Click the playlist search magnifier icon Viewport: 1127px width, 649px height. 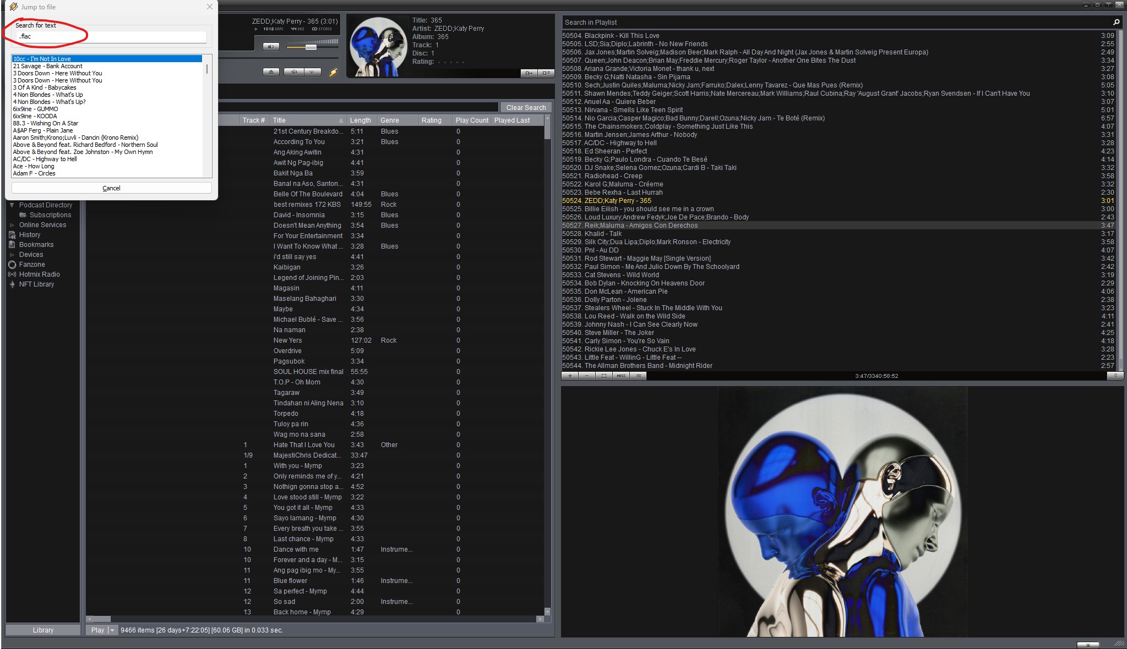tap(1116, 22)
